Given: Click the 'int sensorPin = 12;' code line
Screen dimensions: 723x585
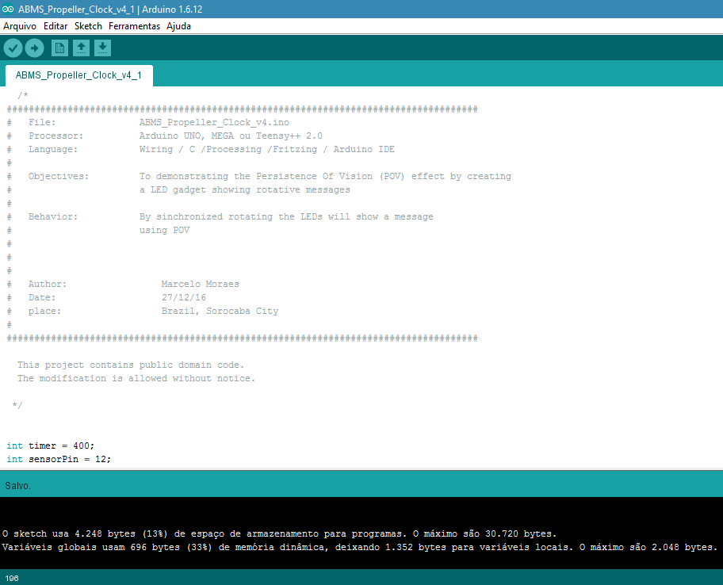Looking at the screenshot, I should (x=59, y=459).
